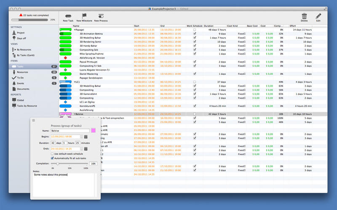337x210 pixels.
Task: Toggle Work Schedule checkbox for Baloise group
Action: point(195,114)
